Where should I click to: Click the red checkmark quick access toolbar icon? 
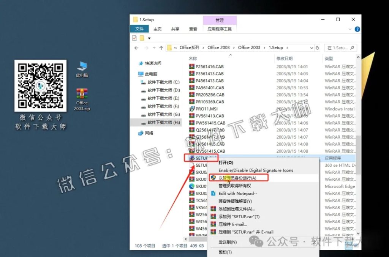coord(134,38)
